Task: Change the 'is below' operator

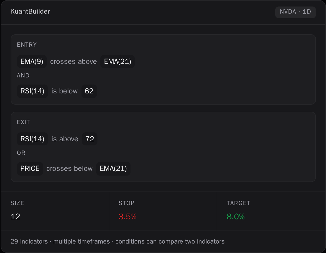Action: tap(64, 91)
